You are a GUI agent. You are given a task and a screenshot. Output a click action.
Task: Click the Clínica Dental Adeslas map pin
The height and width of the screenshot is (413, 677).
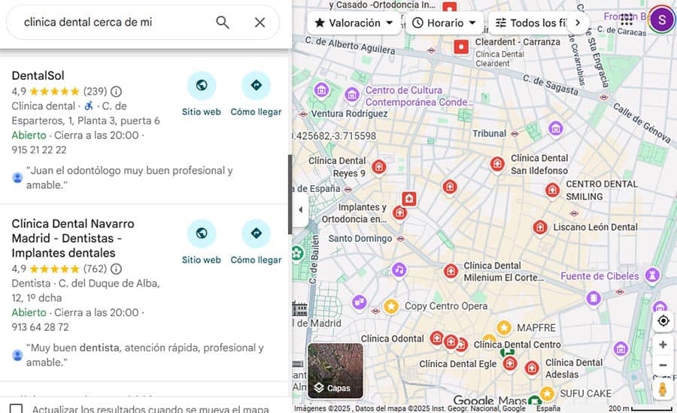pos(532,369)
